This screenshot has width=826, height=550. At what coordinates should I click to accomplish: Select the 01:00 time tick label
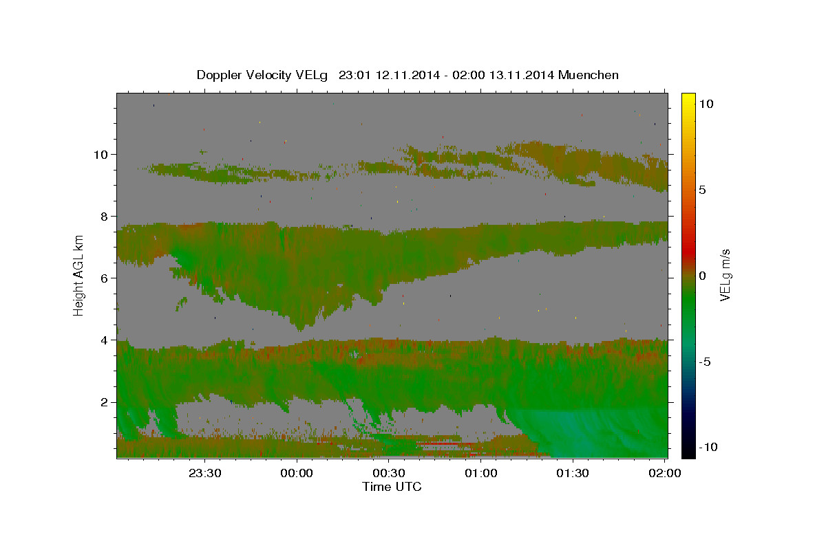pos(481,473)
